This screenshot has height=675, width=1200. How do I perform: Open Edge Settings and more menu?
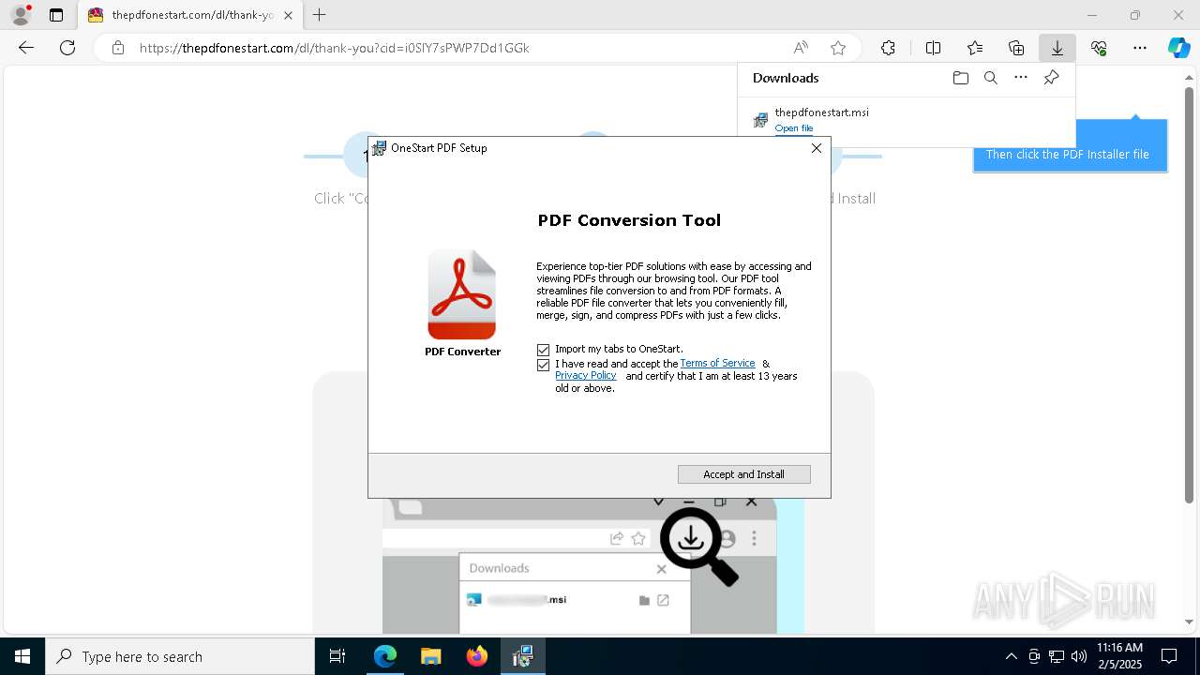(1140, 48)
